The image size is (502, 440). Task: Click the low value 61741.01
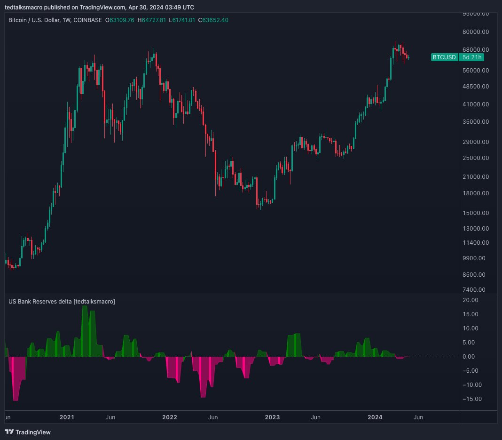pyautogui.click(x=183, y=20)
